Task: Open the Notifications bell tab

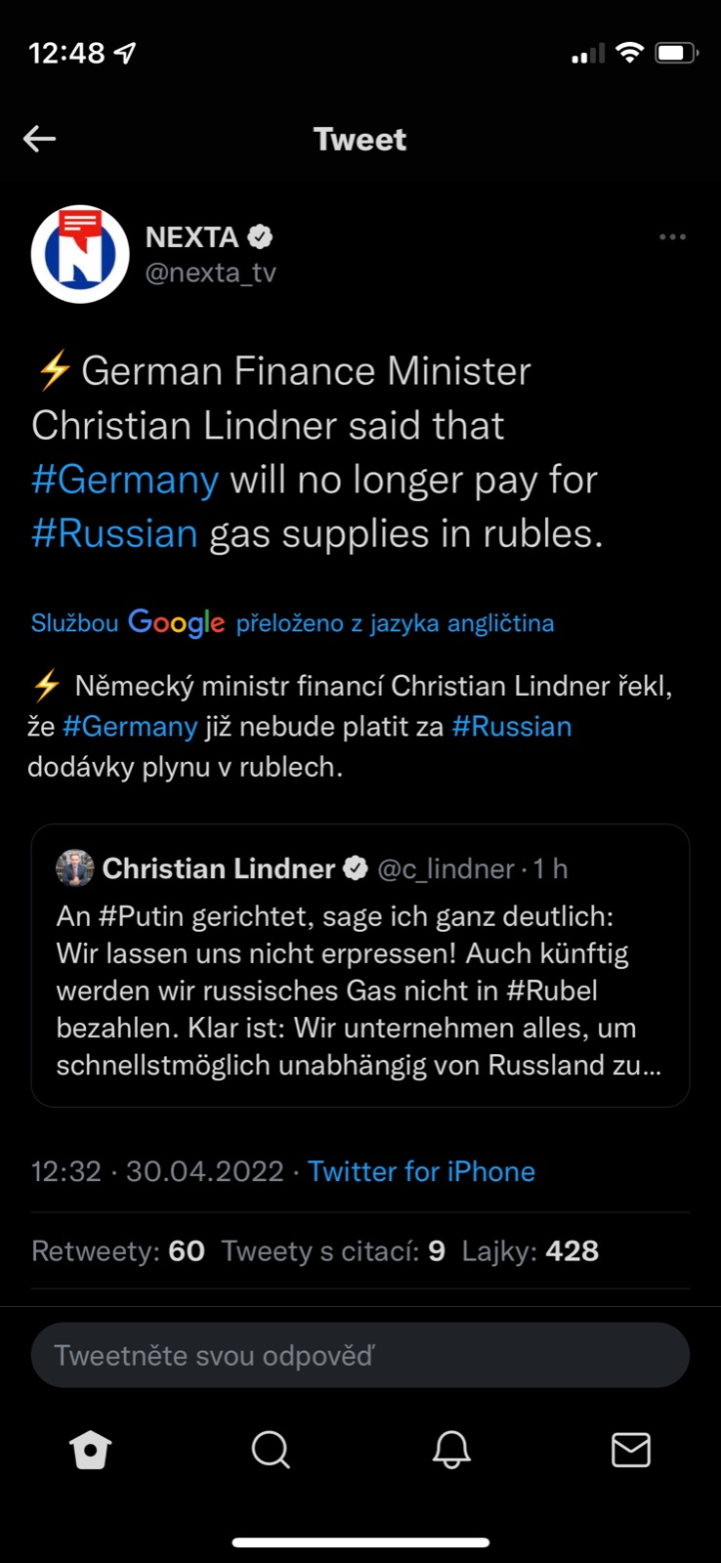Action: tap(451, 1450)
